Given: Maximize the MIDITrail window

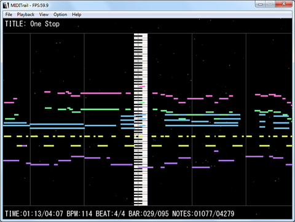Looking at the screenshot, I should point(270,4).
